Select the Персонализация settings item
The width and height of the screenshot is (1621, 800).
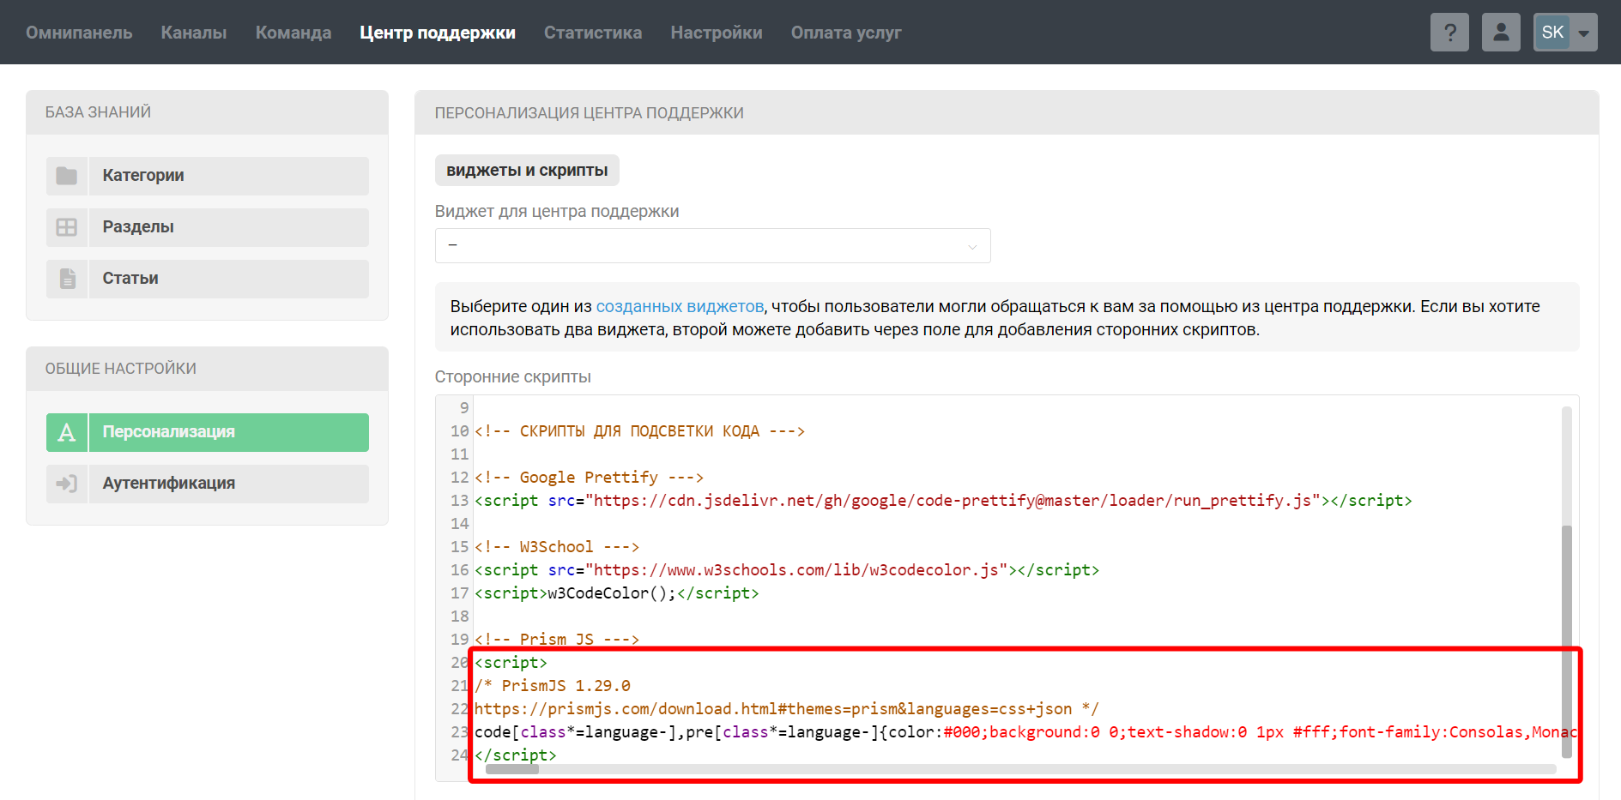pyautogui.click(x=208, y=432)
